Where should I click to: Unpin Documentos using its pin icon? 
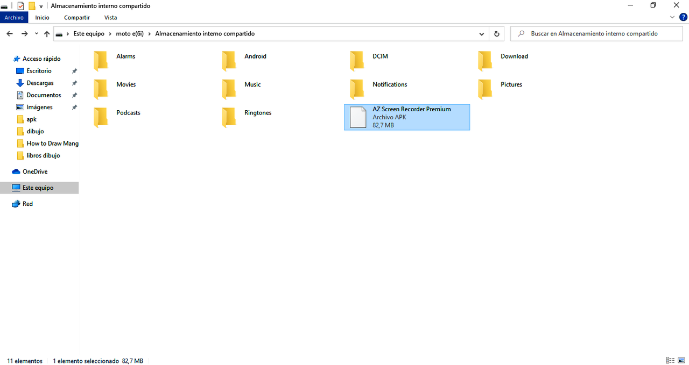point(74,95)
